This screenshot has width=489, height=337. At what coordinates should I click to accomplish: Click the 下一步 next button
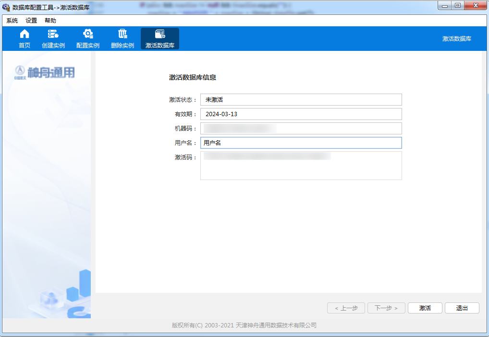(x=386, y=308)
